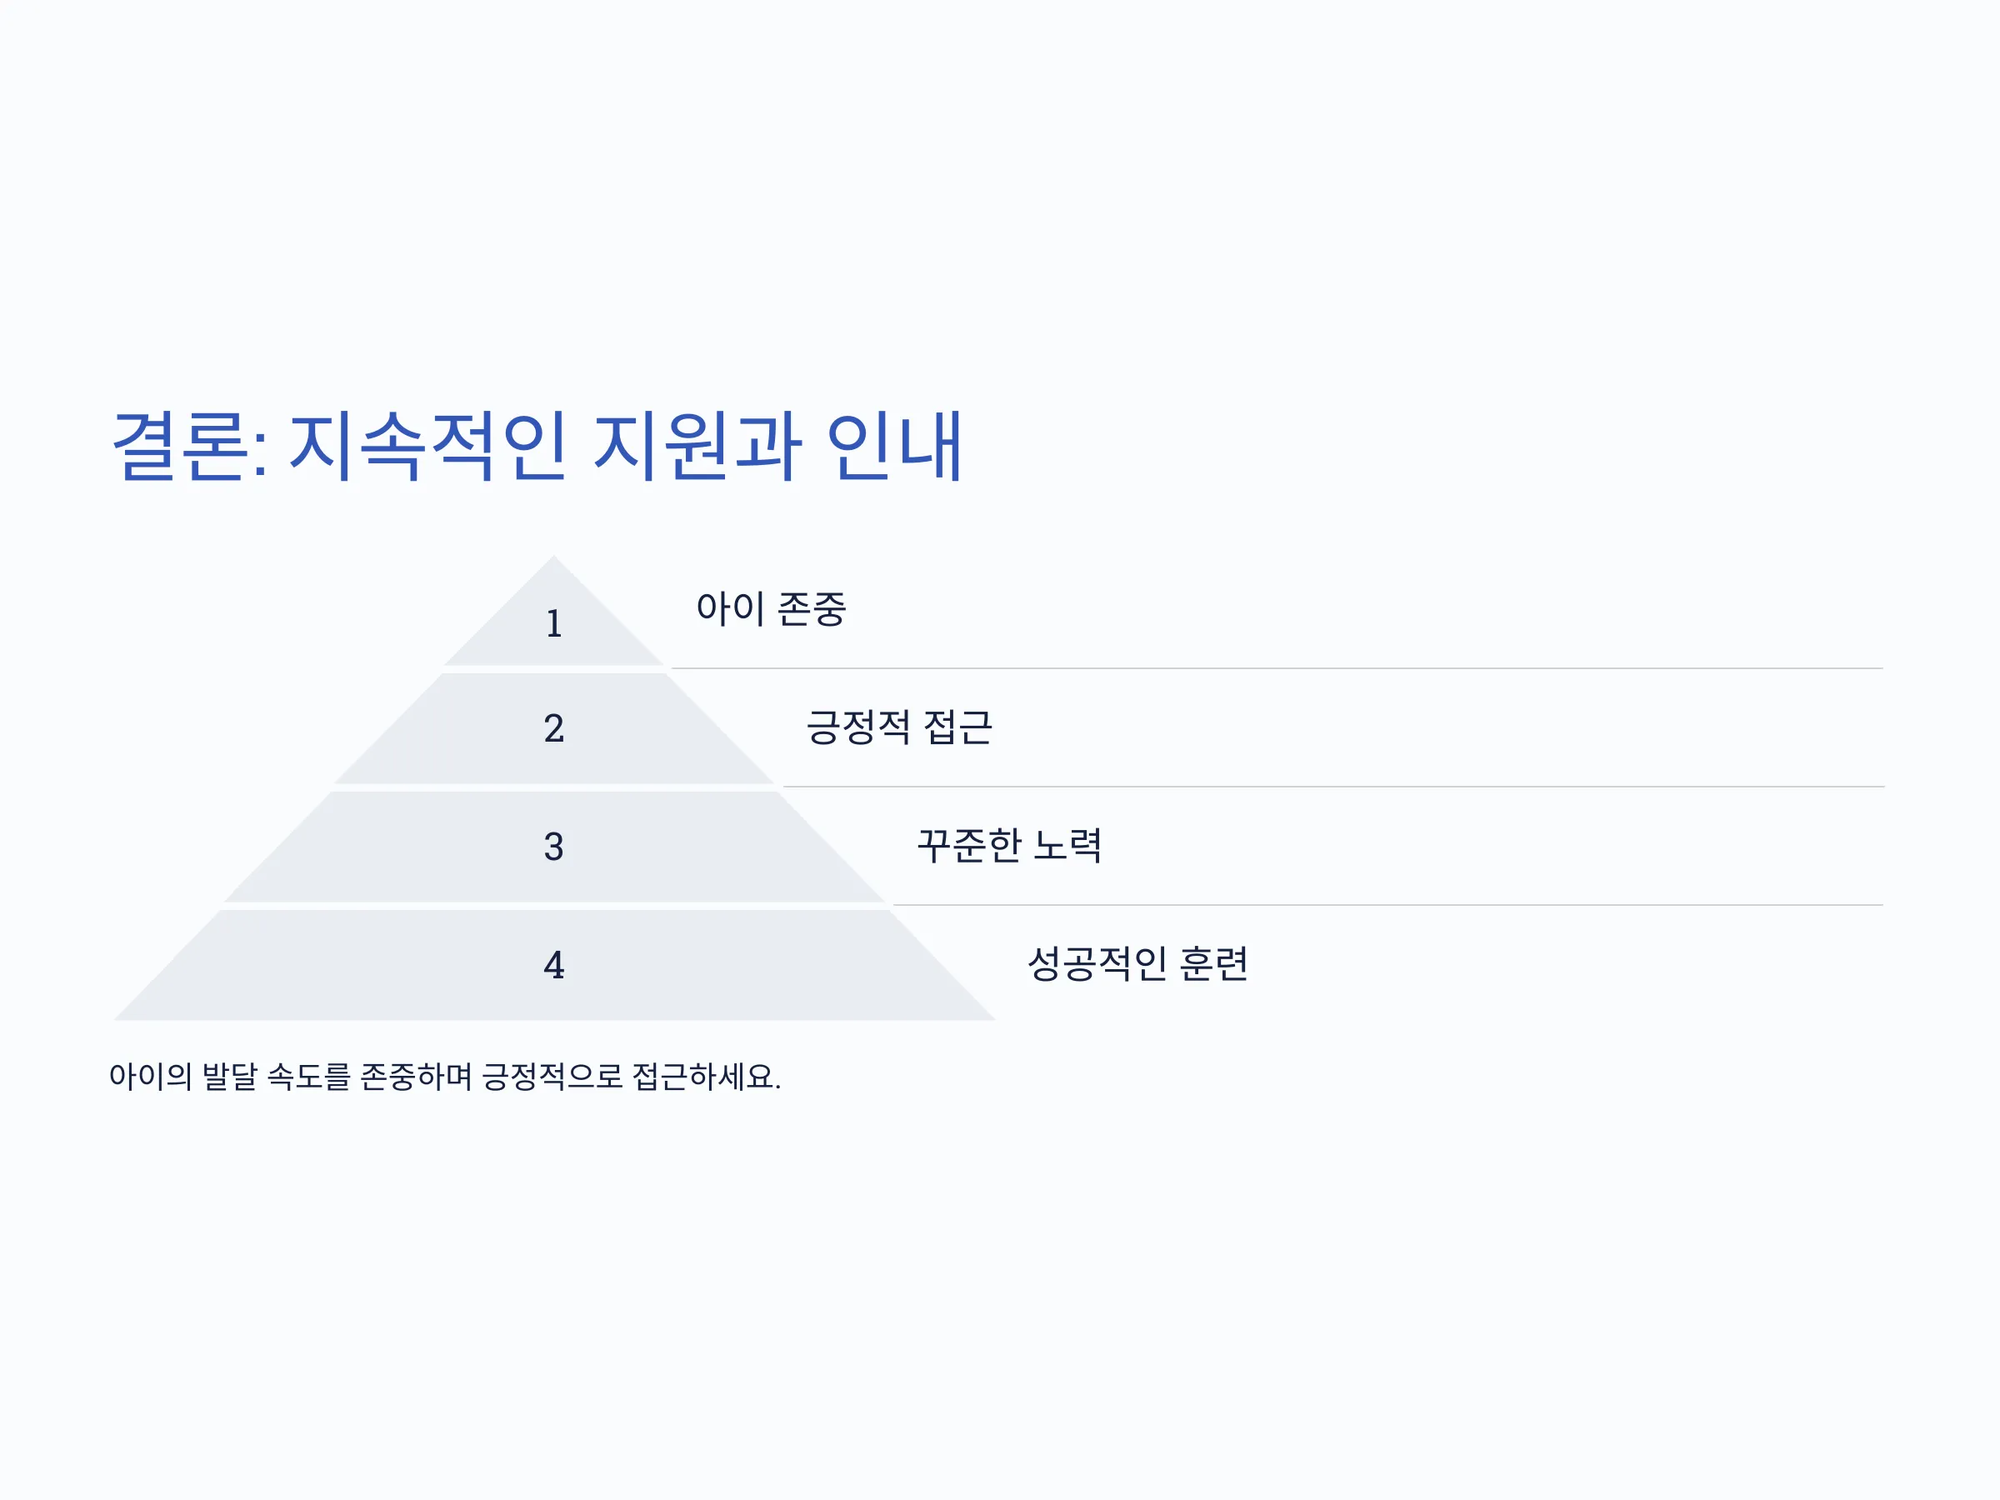This screenshot has width=2000, height=1500.
Task: Select the 꾸준한 노력 label
Action: point(1010,845)
